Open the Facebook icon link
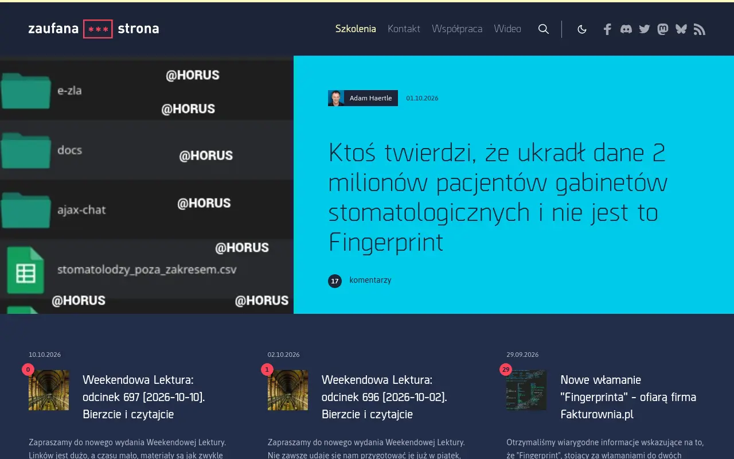 coord(607,29)
